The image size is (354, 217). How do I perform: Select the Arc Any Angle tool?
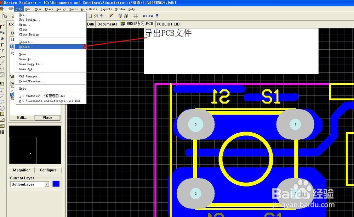tap(2, 102)
